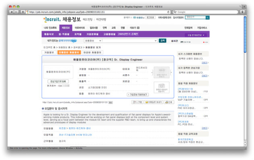Show next company photo with right arrow
Viewport: 254px width, 160px height.
click(171, 73)
